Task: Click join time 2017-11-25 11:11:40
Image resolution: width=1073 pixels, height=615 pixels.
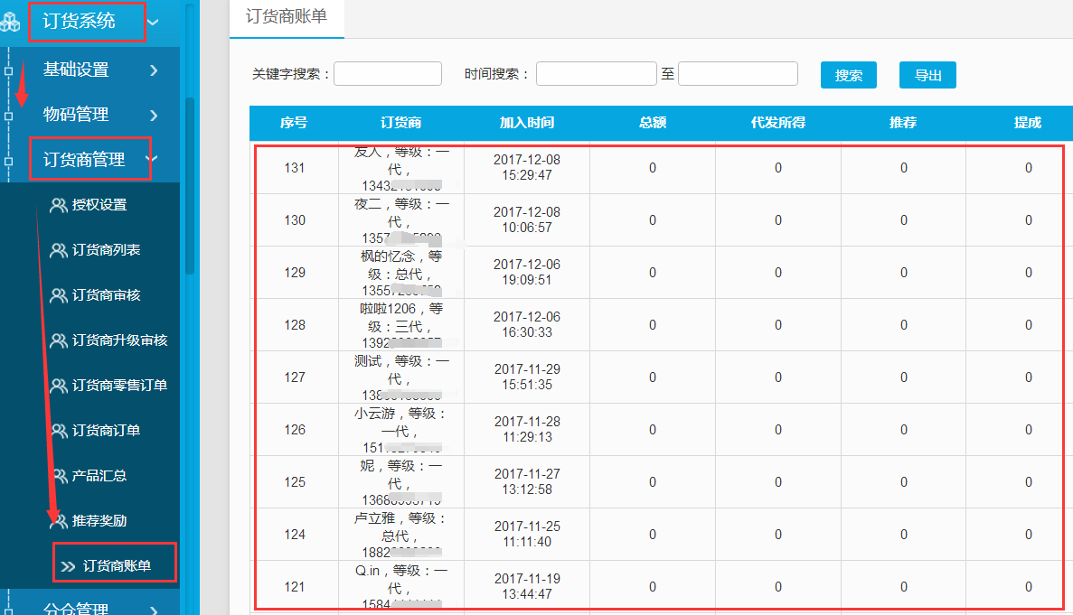Action: 527,535
